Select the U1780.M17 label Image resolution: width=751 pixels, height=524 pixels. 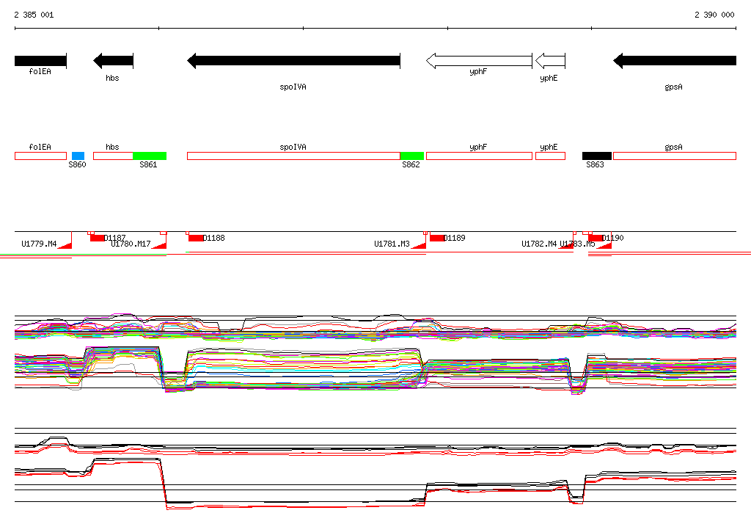(131, 244)
